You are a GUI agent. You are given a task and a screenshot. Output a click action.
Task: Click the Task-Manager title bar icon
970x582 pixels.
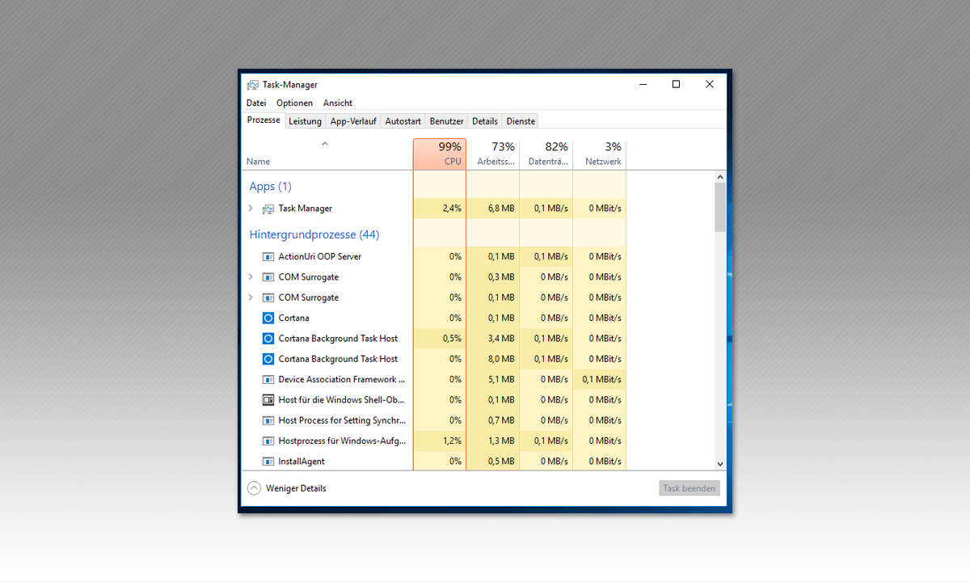(253, 85)
